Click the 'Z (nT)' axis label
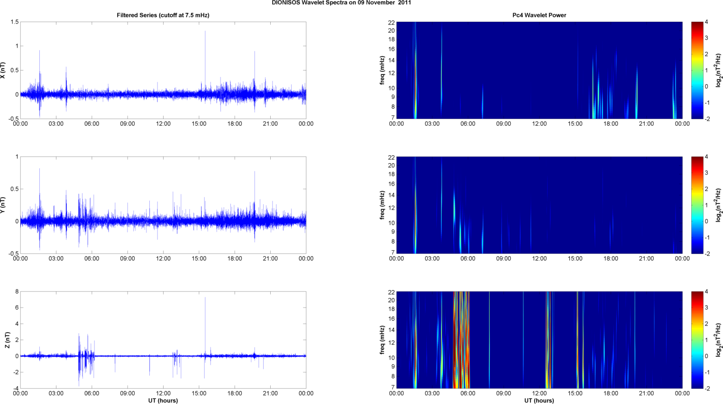This screenshot has width=723, height=404. click(x=7, y=340)
